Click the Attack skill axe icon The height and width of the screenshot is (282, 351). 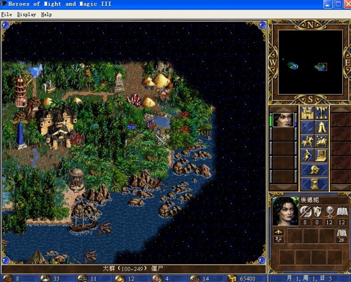tap(305, 212)
